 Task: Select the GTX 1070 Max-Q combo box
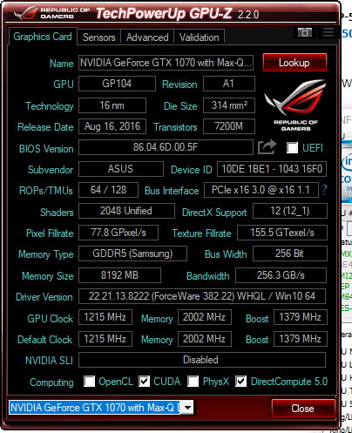[x=101, y=408]
